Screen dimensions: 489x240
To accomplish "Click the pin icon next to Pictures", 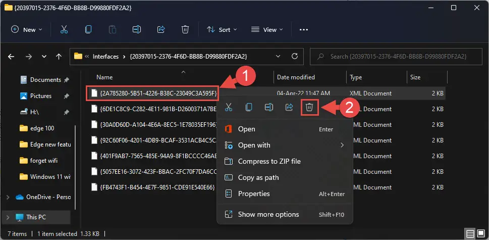I will (67, 96).
